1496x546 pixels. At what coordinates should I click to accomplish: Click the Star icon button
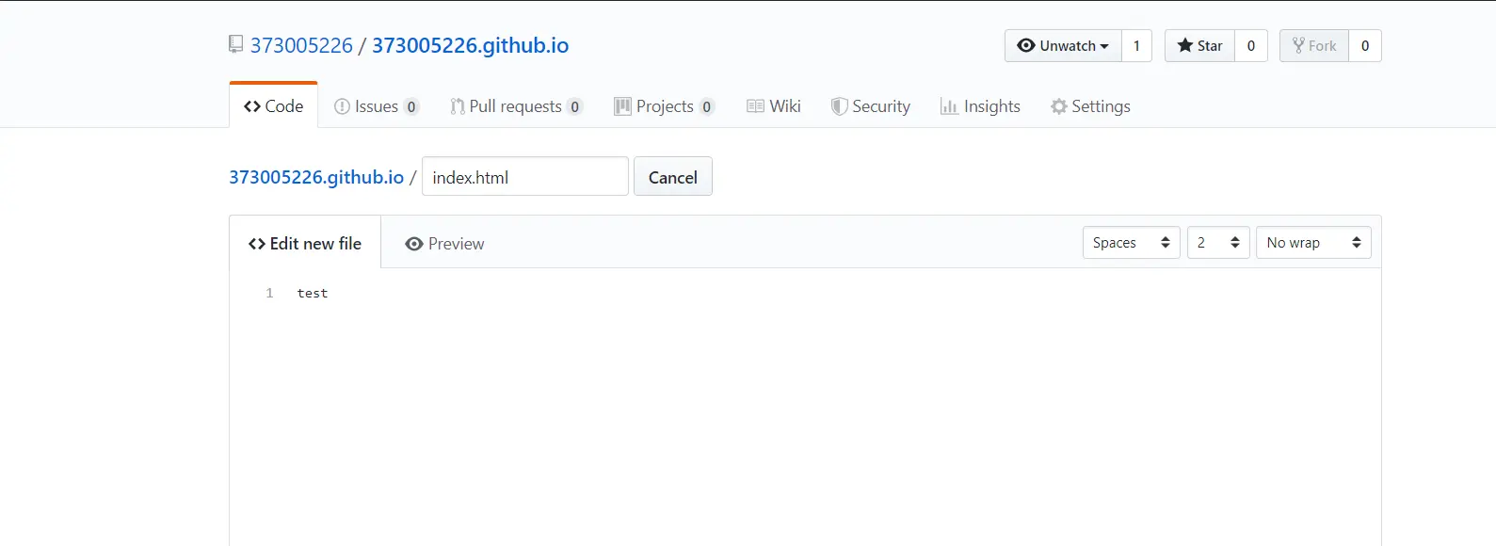[x=1185, y=45]
